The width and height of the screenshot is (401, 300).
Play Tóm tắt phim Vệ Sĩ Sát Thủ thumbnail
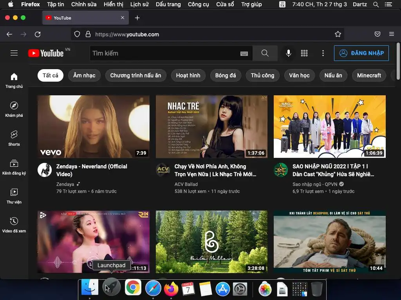point(330,242)
